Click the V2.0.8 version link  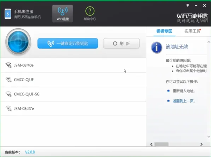click(x=30, y=152)
